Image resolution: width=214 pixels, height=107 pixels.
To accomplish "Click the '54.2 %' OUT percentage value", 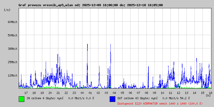I will click(x=185, y=98).
